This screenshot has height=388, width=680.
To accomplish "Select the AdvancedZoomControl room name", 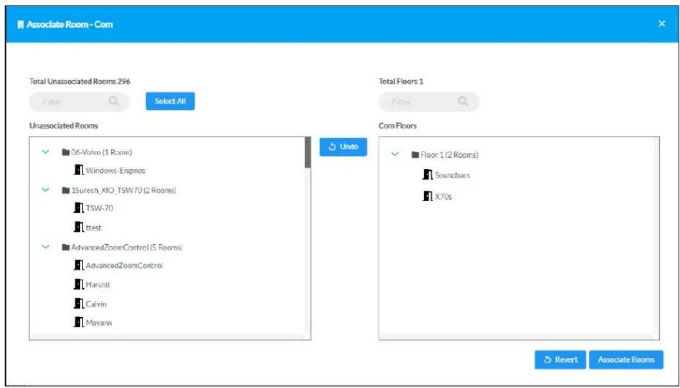I will pyautogui.click(x=124, y=266).
